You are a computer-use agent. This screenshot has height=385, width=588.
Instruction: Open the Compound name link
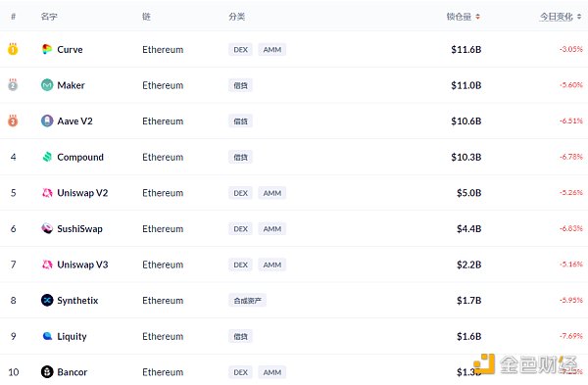pos(80,157)
